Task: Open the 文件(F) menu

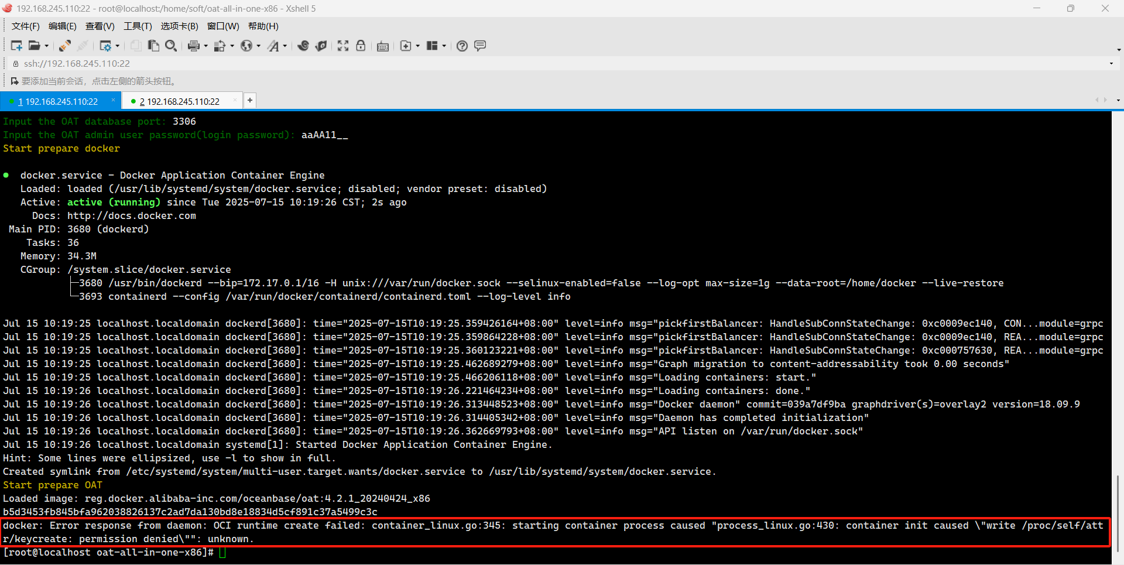Action: pos(26,26)
